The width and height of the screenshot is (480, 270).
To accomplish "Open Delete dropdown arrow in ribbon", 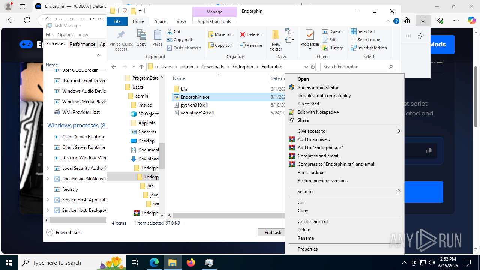I will [x=262, y=34].
